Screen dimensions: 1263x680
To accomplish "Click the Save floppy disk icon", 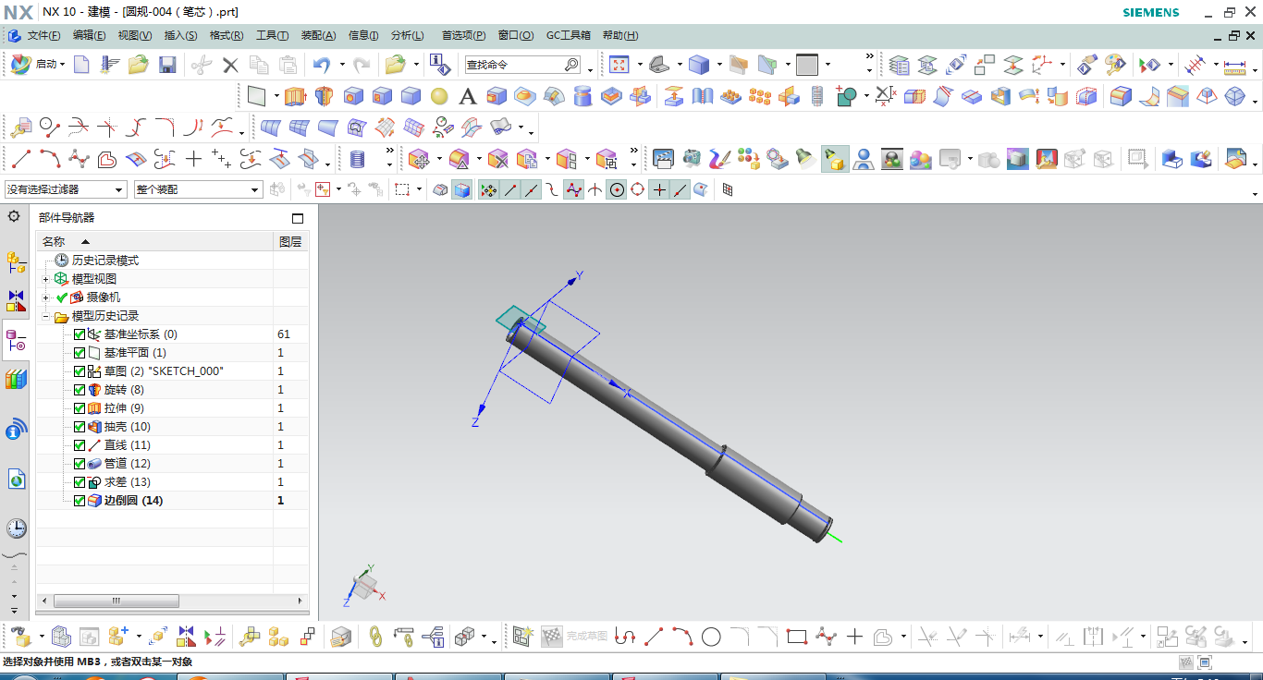I will point(167,65).
